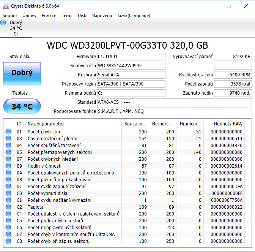This screenshot has width=255, height=252.
Task: Click the Firmware field 01.01A01
Action: point(131,57)
